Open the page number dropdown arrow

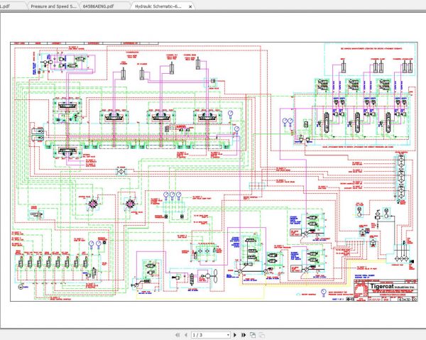(x=228, y=335)
